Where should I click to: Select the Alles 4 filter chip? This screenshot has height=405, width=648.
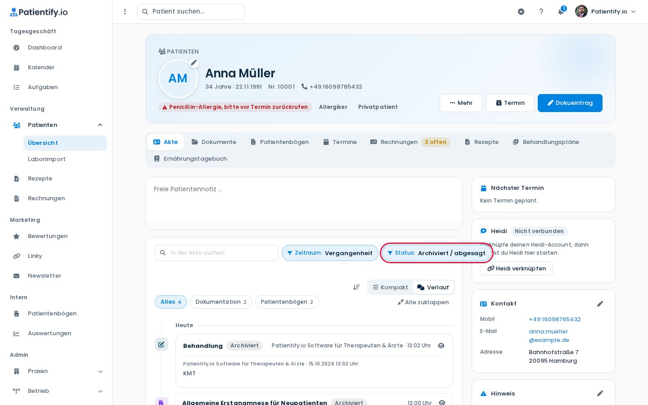(x=171, y=302)
